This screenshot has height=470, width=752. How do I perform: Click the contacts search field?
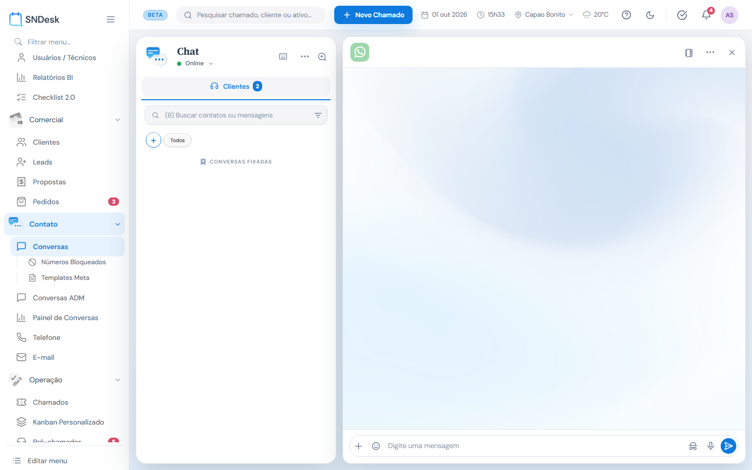[236, 115]
